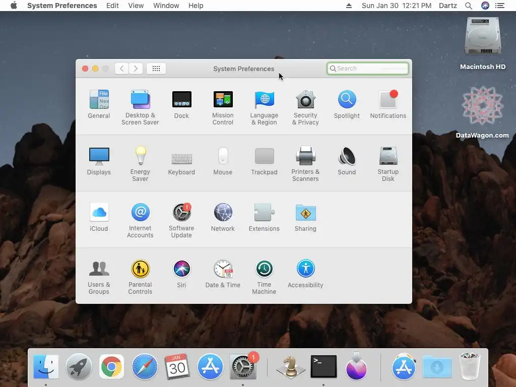
Task: Open the Downloads folder in the Dock
Action: (437, 366)
